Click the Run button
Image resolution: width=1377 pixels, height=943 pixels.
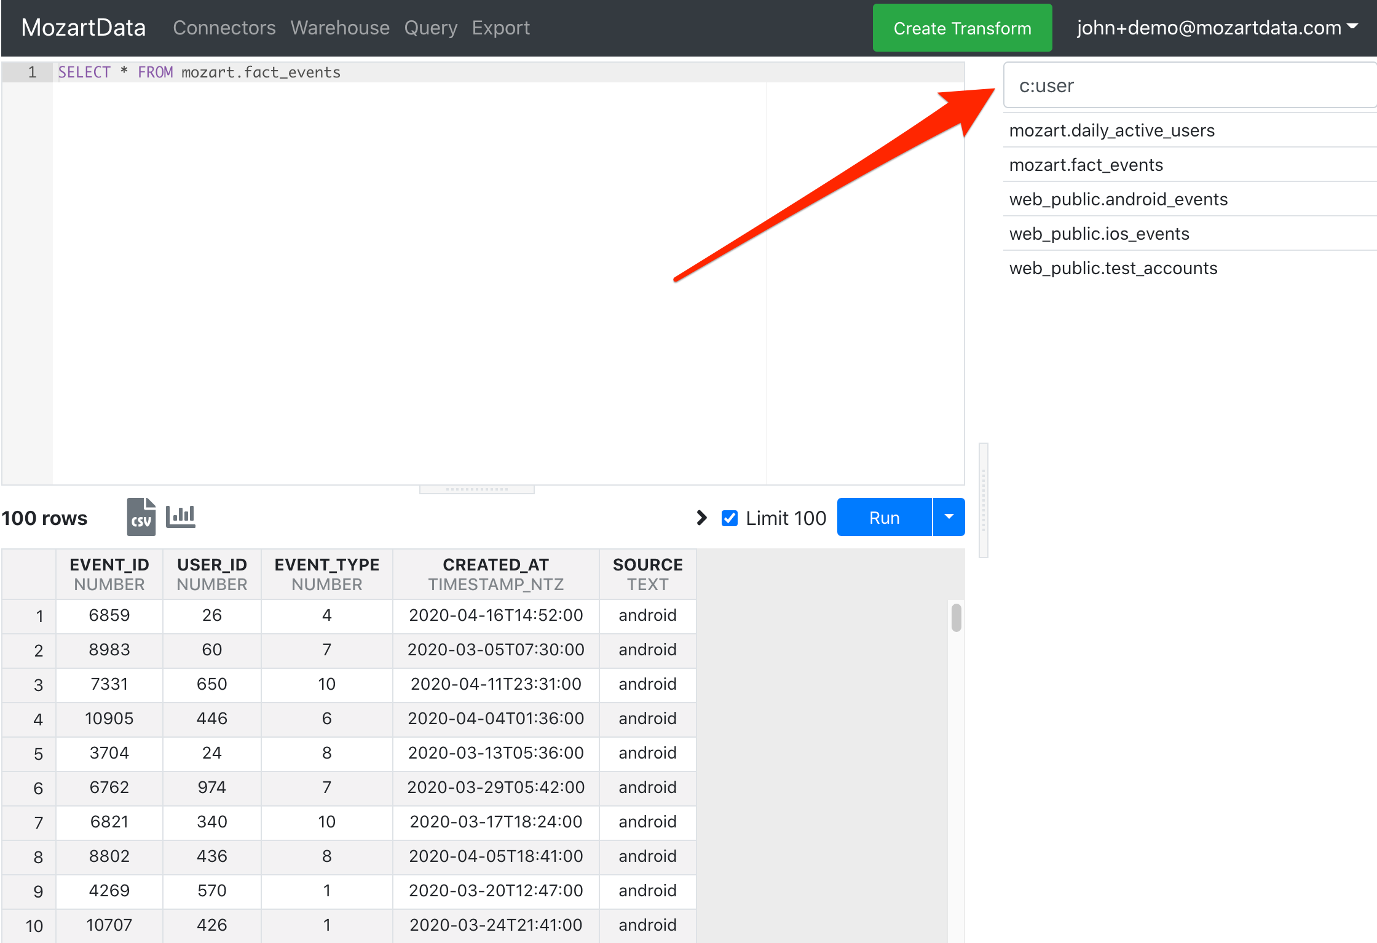(x=885, y=518)
